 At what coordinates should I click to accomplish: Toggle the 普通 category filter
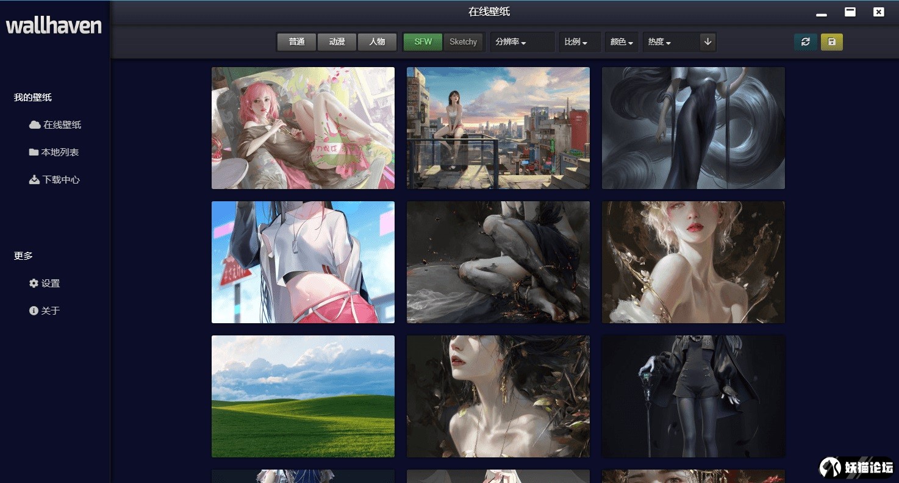tap(297, 41)
